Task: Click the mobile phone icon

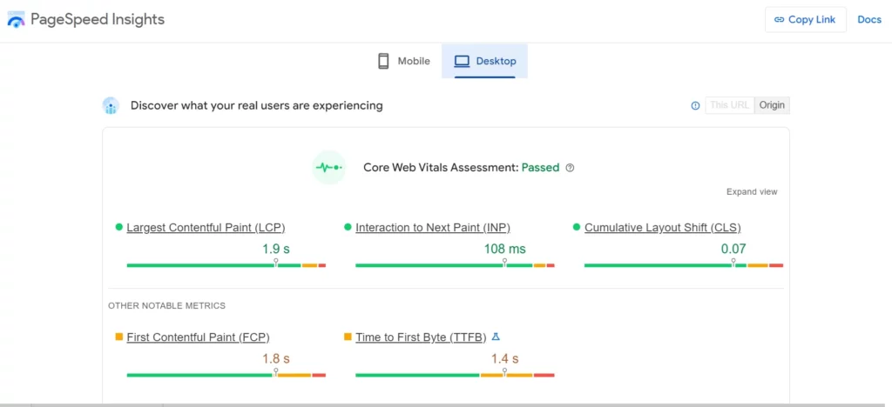Action: (x=383, y=61)
